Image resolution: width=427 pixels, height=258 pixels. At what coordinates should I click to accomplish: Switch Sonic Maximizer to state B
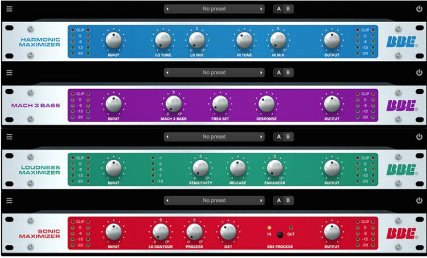point(288,201)
